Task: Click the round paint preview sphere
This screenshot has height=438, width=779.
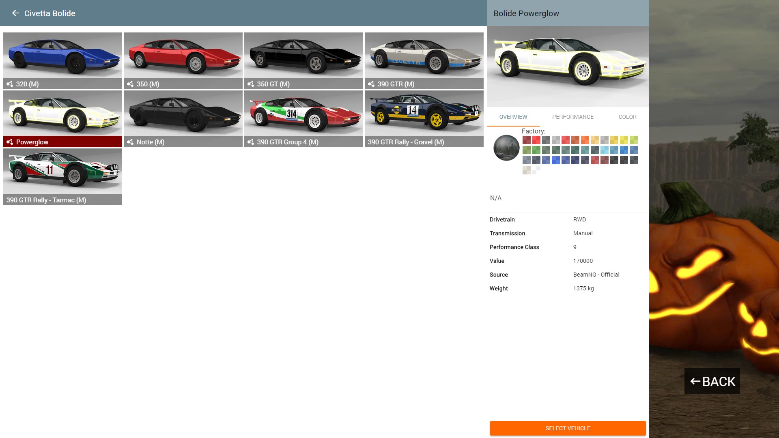Action: 506,148
